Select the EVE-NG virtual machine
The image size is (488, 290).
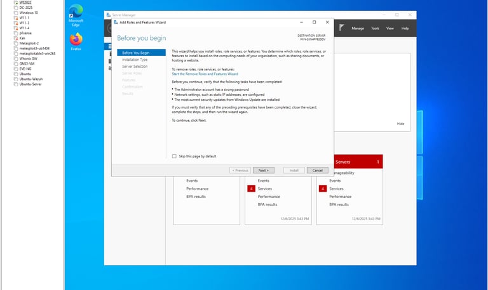(25, 69)
